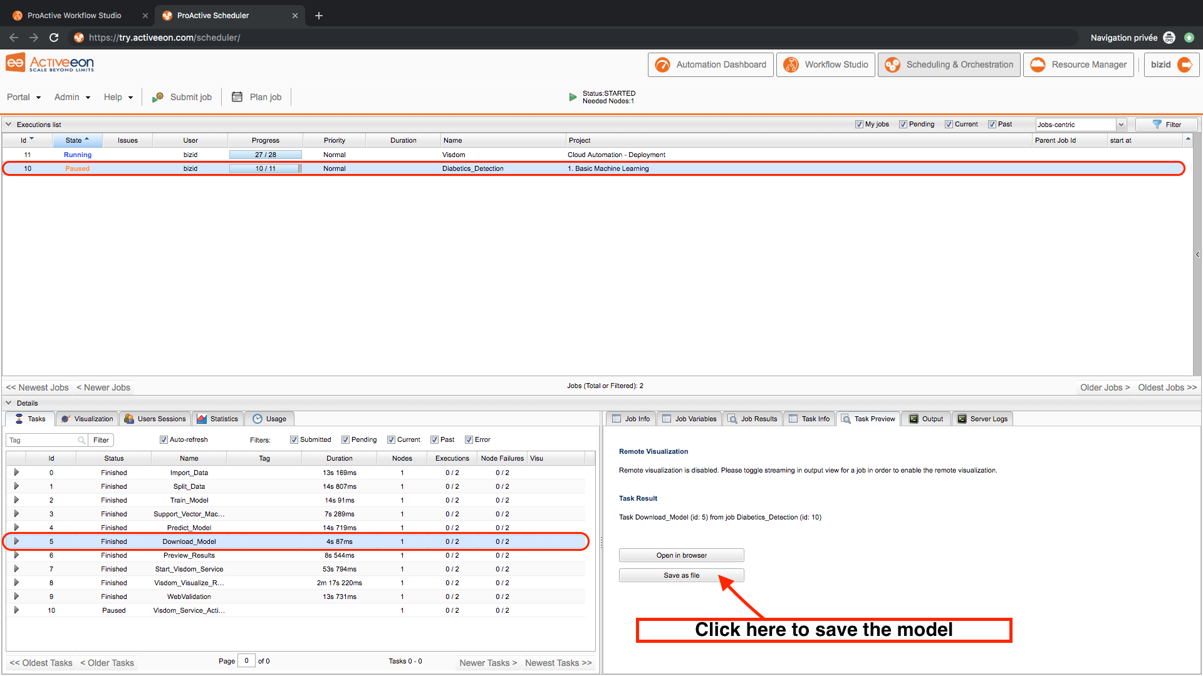Click the Plan job calendar icon

pos(237,97)
